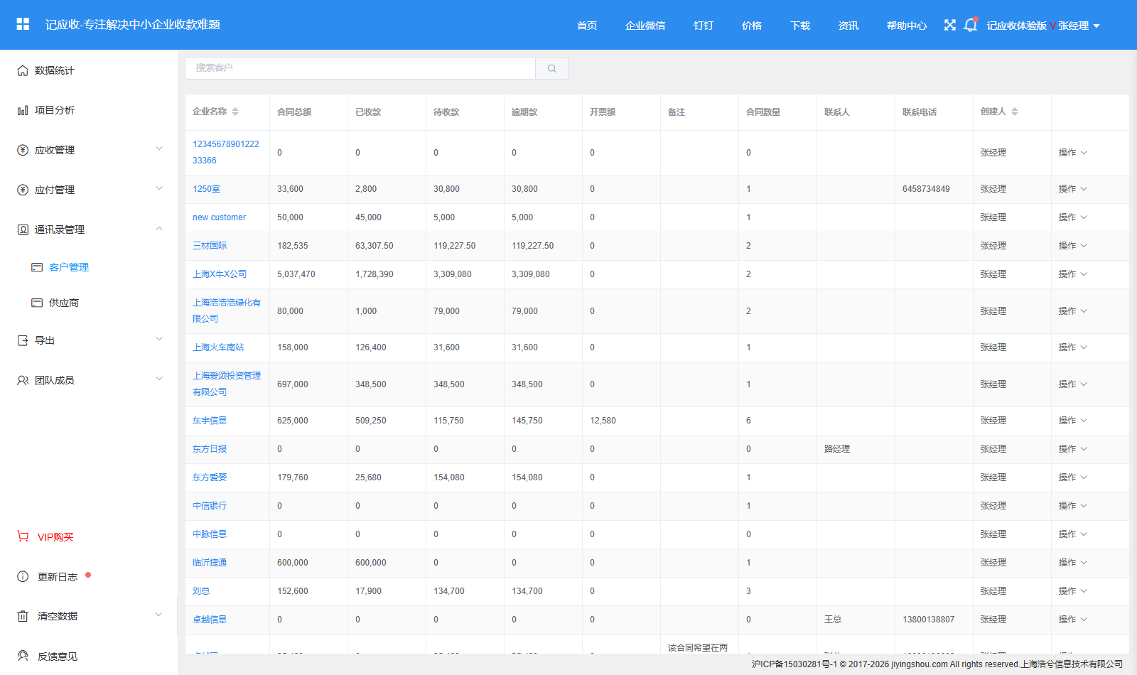Click the 供应商 card icon
1137x675 pixels.
coord(37,303)
